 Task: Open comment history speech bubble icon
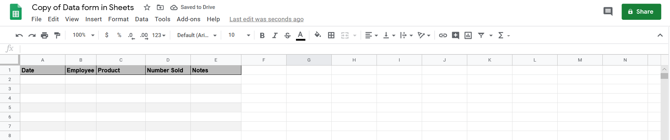click(x=608, y=12)
